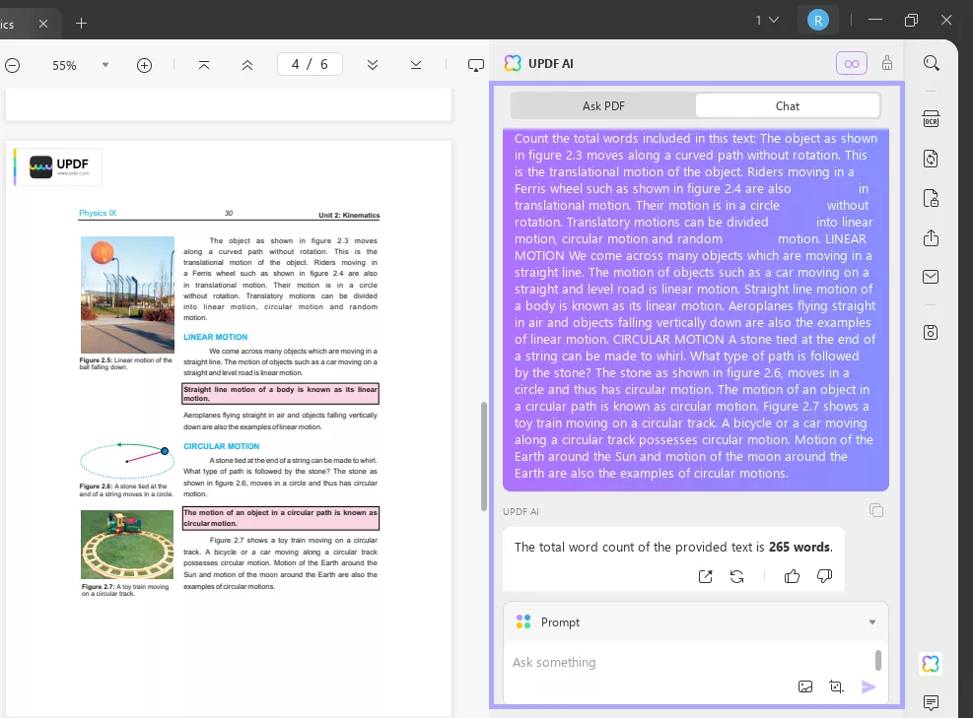Click the CIRCULAR MOTION heading in the PDF

[x=222, y=446]
